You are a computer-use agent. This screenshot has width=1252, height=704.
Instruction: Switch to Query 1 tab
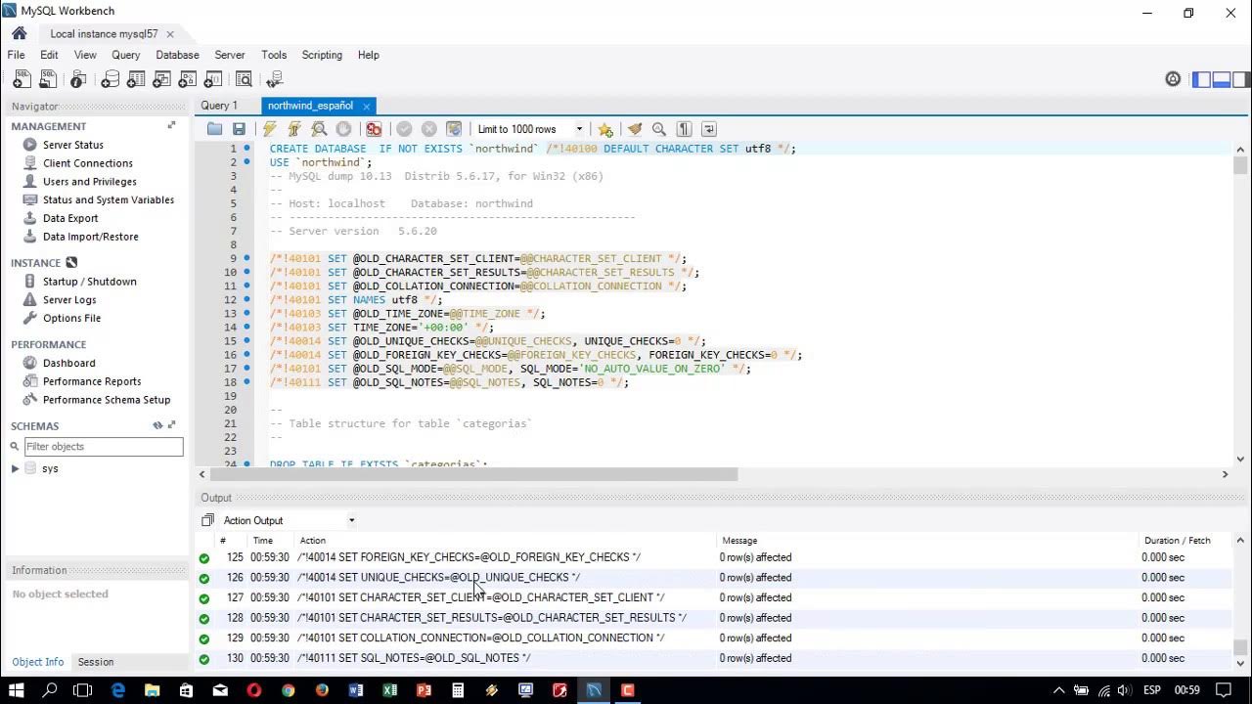[x=219, y=106]
